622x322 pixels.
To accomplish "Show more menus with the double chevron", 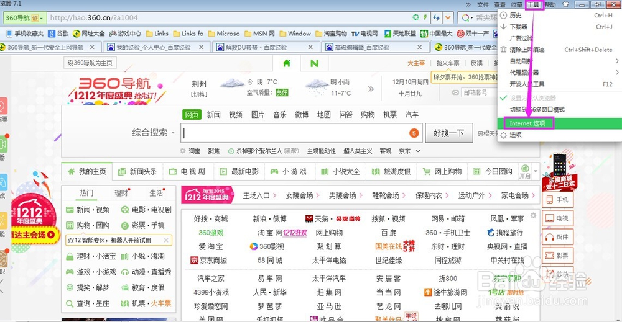I will coord(468,5).
